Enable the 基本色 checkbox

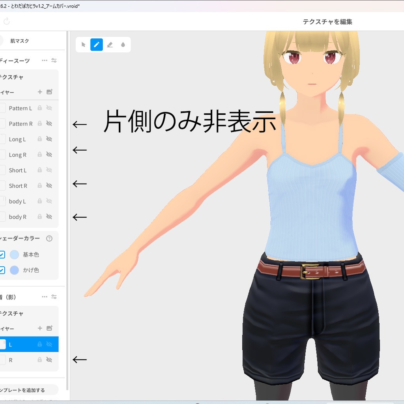click(x=2, y=254)
